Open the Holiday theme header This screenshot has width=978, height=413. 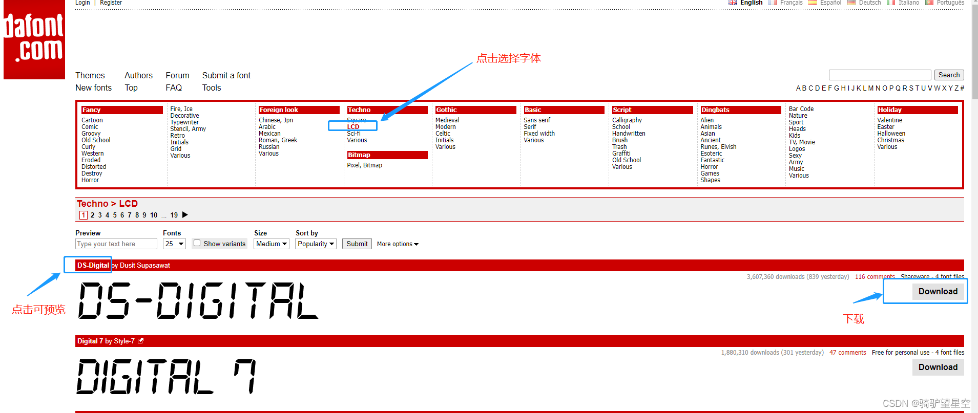[x=918, y=110]
